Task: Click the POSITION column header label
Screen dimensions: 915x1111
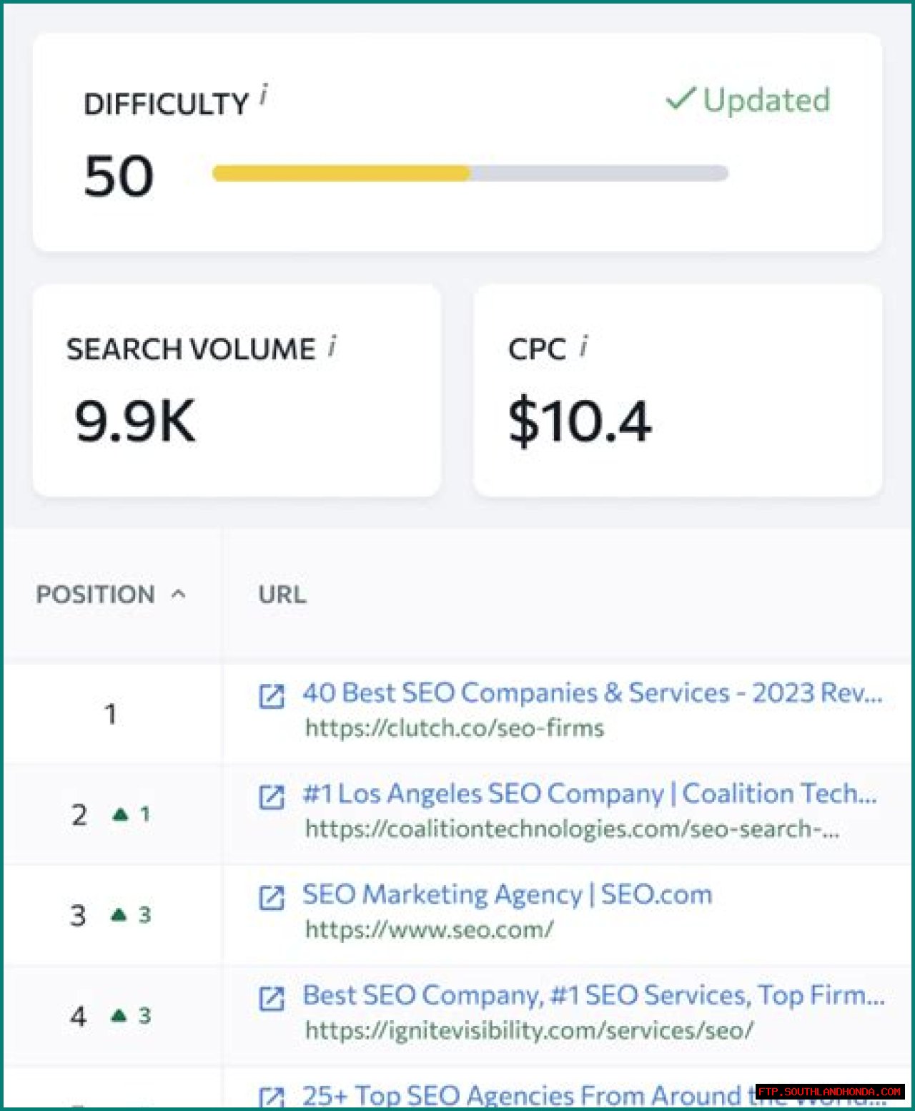Action: [x=96, y=594]
